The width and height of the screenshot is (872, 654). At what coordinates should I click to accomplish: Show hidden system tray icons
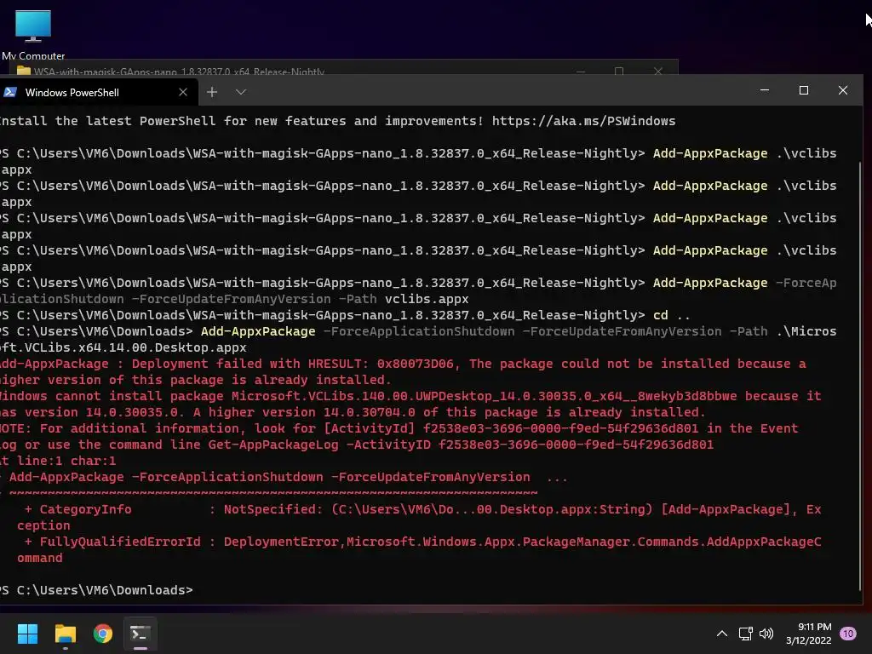(722, 634)
